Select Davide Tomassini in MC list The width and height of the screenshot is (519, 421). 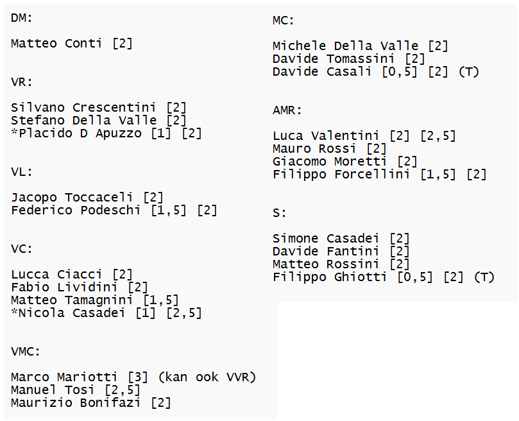pos(334,59)
